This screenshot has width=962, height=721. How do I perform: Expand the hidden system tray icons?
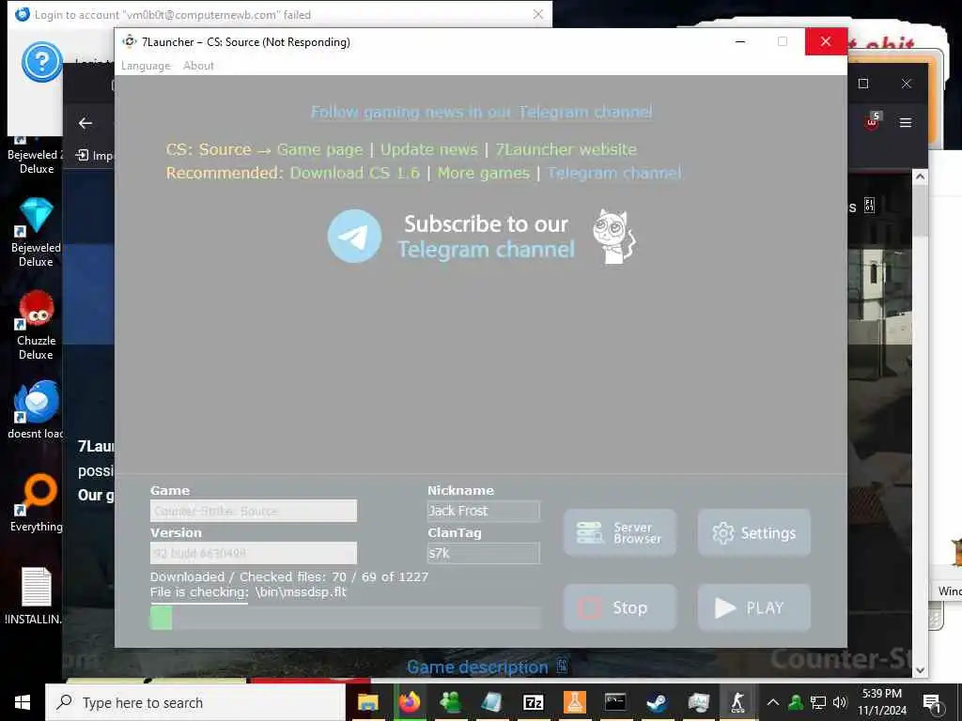[x=773, y=702]
